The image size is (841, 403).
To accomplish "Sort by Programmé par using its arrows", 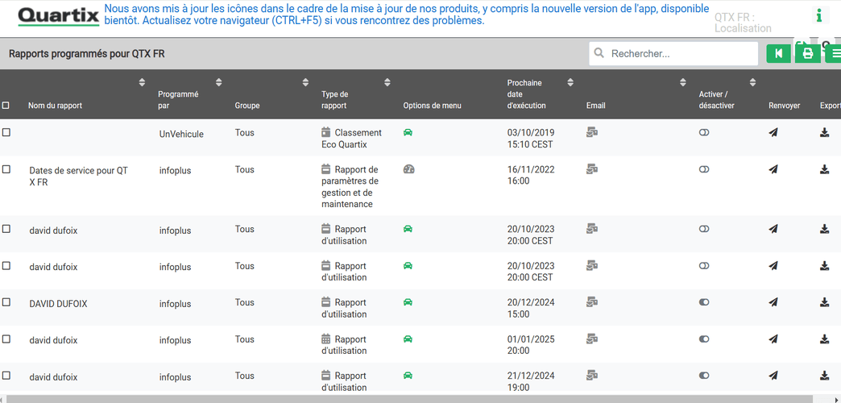I will pyautogui.click(x=218, y=83).
